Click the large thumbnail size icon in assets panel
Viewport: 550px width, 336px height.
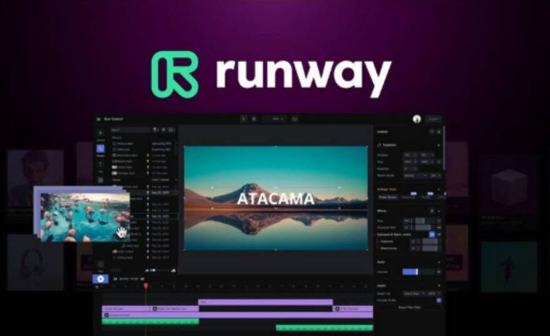pos(173,270)
